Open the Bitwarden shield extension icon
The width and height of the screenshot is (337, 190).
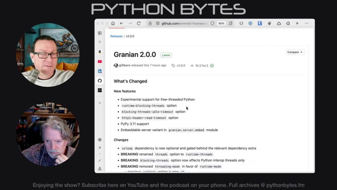(260, 23)
